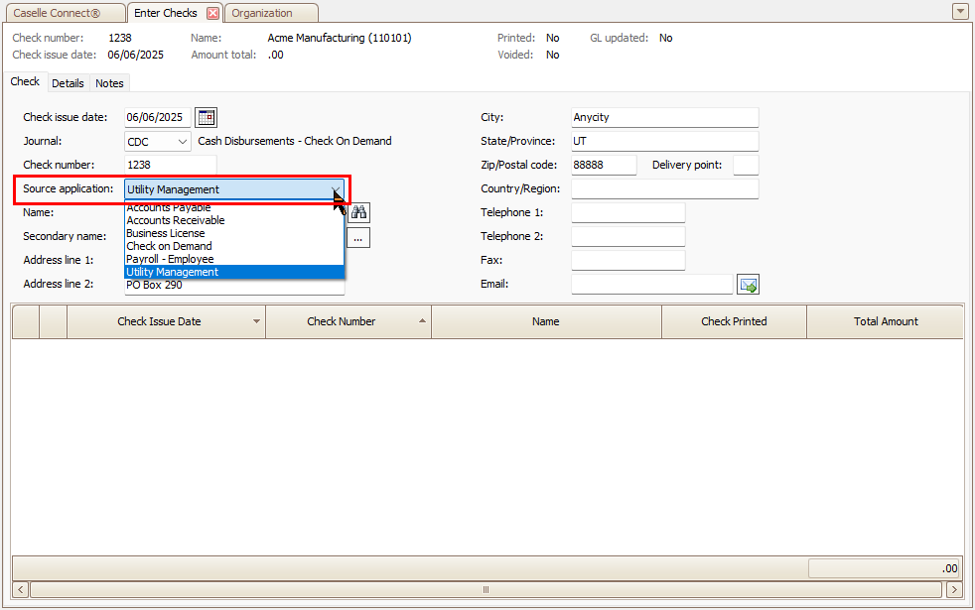Screen dimensions: 975x610
Task: Pick Payroll - Employee source option
Action: point(170,259)
